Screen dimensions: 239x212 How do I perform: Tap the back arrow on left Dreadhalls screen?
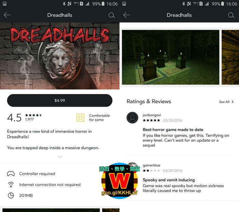tap(7, 15)
